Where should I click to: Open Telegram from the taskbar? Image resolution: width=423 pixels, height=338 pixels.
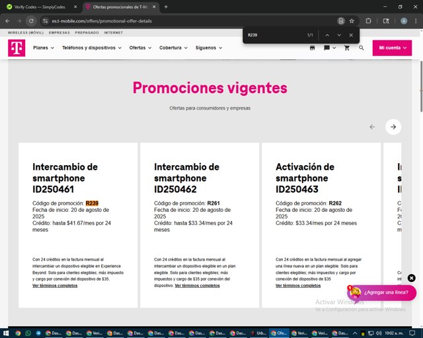pos(38,333)
